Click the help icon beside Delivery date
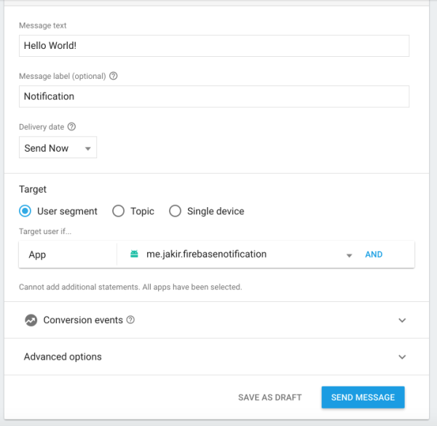 [x=71, y=127]
